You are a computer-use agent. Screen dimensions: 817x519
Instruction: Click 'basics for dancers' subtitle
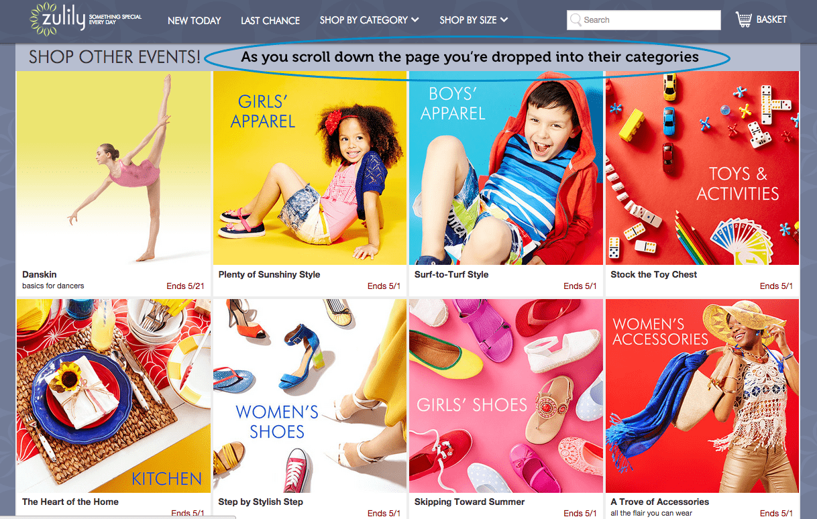click(53, 286)
